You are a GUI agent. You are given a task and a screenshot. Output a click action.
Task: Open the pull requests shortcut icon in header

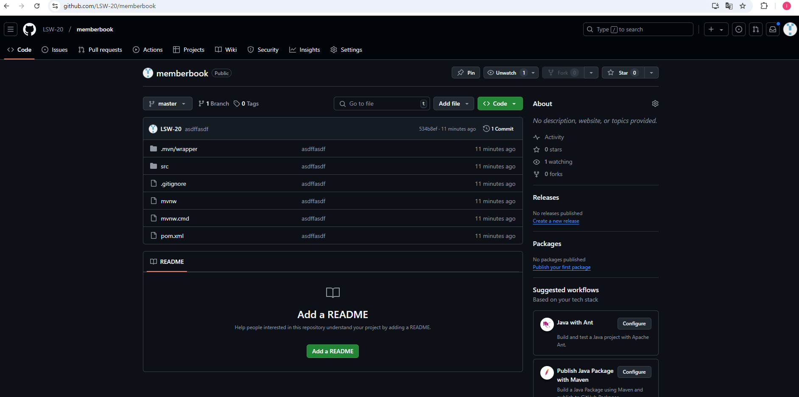(756, 29)
